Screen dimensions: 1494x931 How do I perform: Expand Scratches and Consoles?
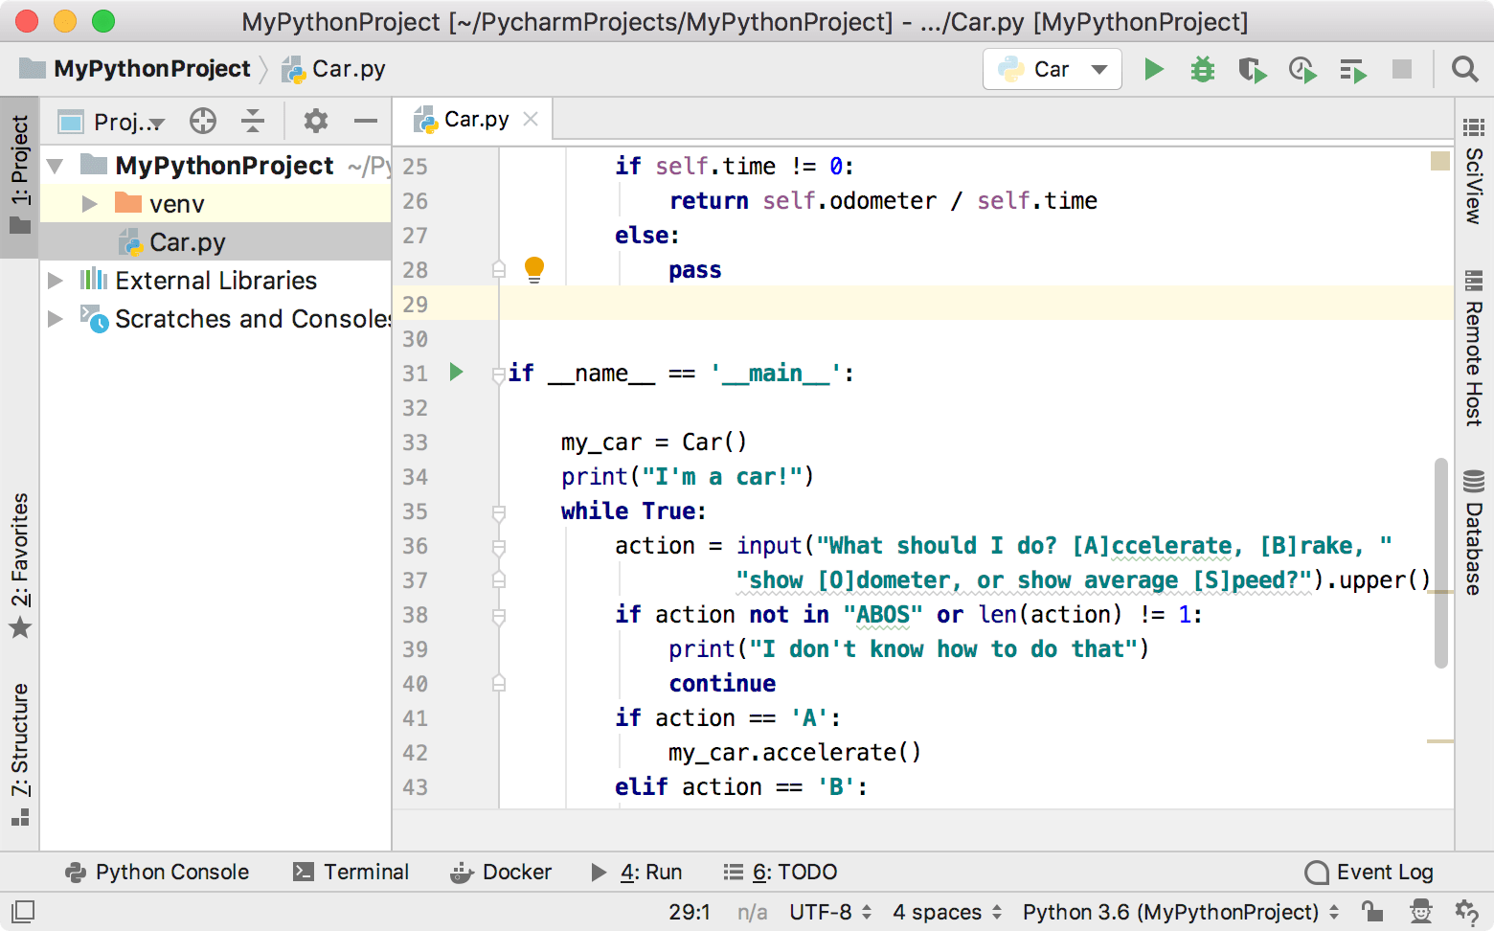tap(55, 319)
